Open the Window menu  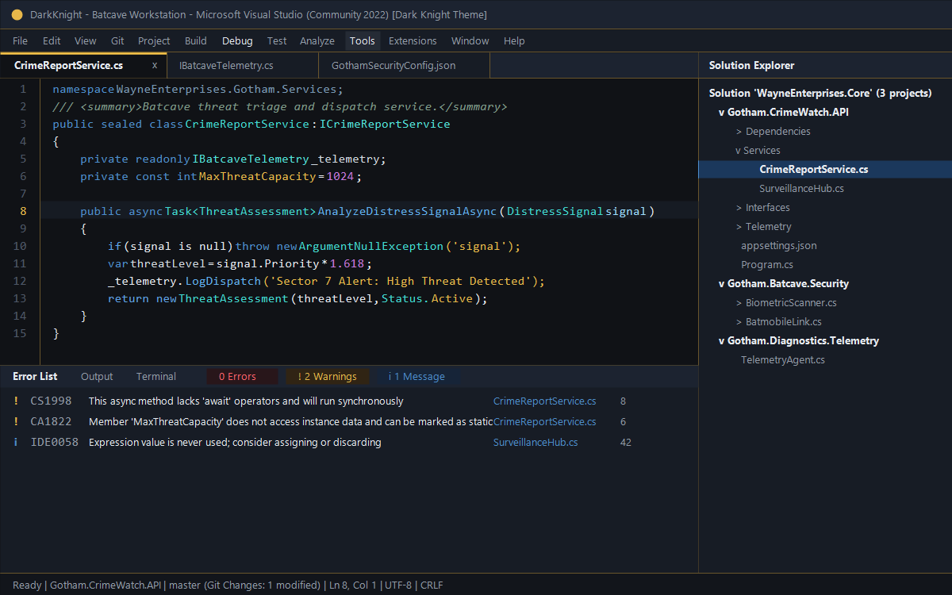tap(470, 41)
